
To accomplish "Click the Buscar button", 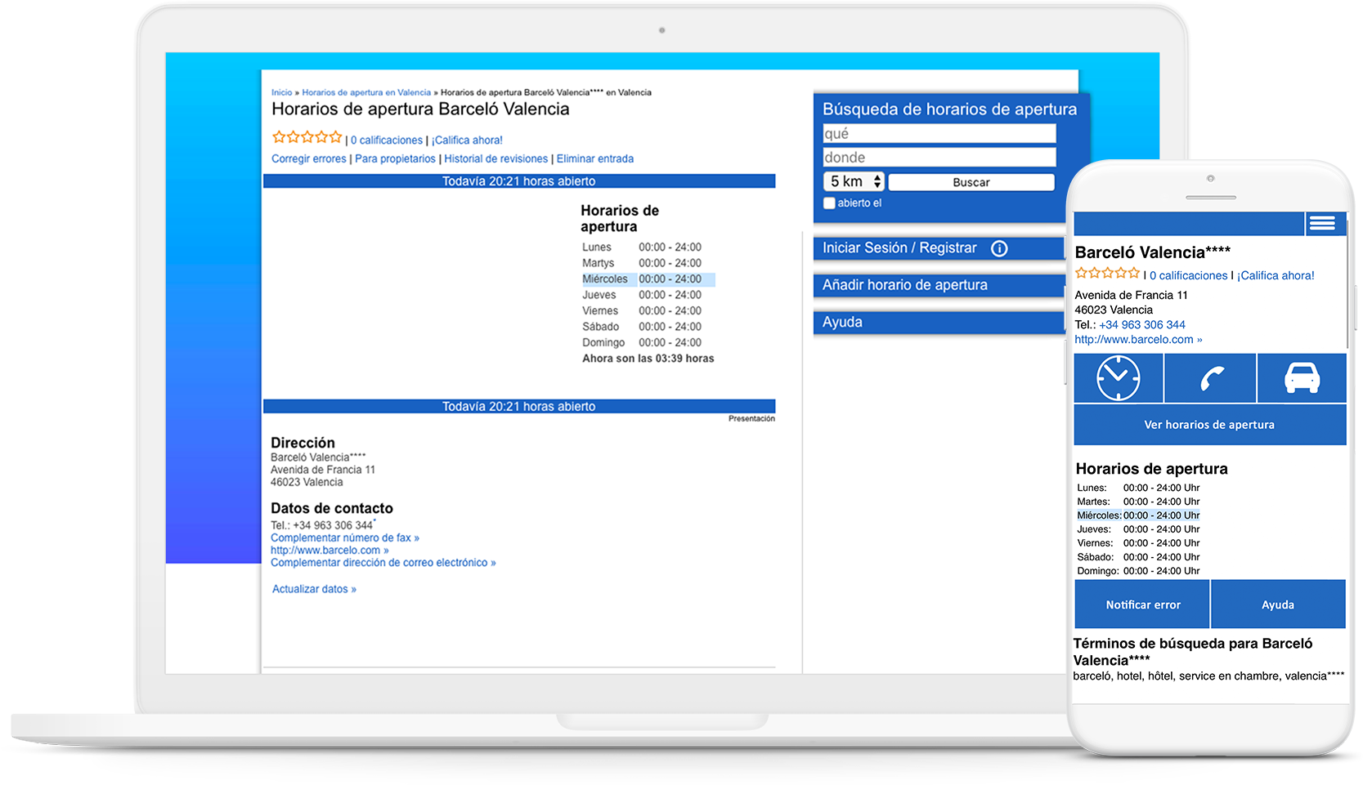I will [x=971, y=182].
